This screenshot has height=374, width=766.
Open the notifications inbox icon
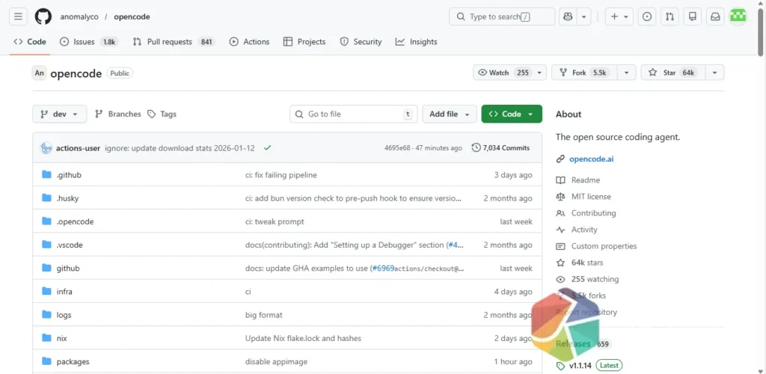tap(715, 16)
